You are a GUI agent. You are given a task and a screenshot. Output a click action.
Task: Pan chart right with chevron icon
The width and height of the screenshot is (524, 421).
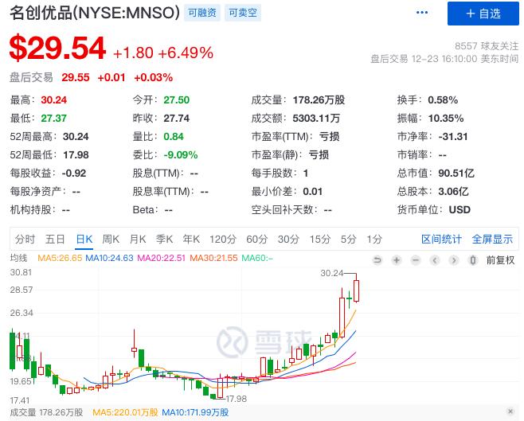[453, 259]
